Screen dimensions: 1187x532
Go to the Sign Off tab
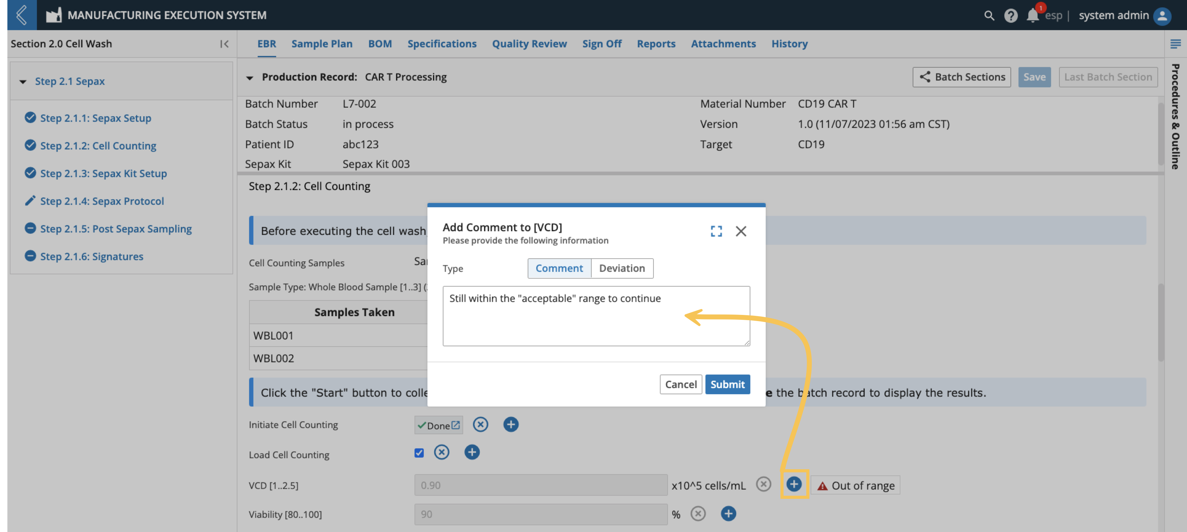(601, 44)
